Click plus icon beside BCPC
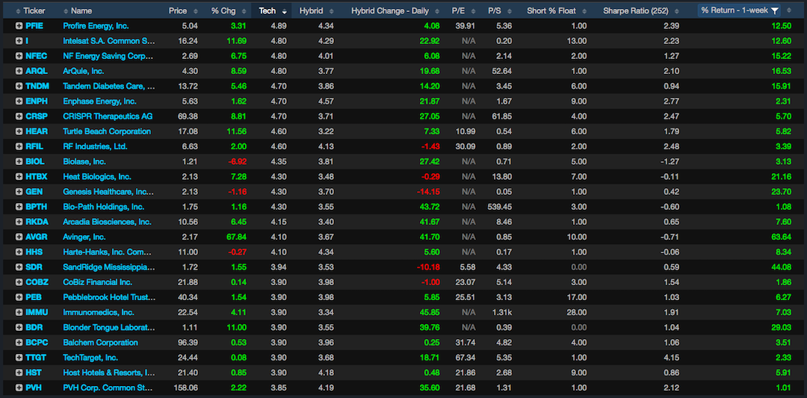 coord(19,343)
